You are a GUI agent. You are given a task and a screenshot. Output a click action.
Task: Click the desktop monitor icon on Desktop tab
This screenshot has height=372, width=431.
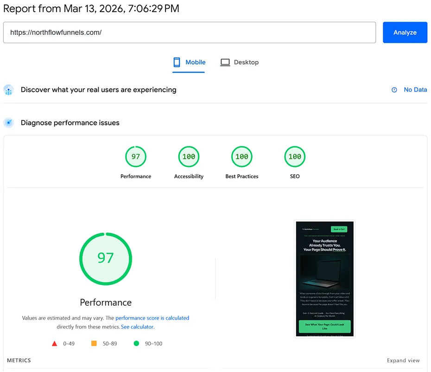(x=225, y=62)
